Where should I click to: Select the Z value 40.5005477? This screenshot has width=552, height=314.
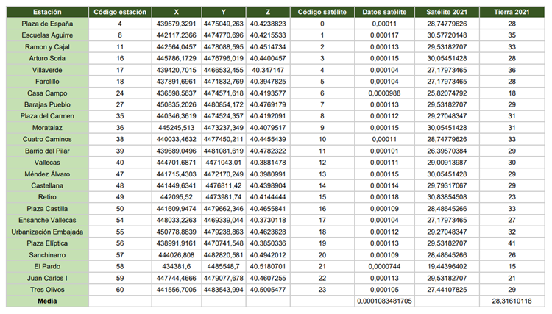point(268,290)
